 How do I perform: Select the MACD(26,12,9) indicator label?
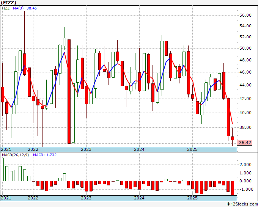(x=15, y=155)
